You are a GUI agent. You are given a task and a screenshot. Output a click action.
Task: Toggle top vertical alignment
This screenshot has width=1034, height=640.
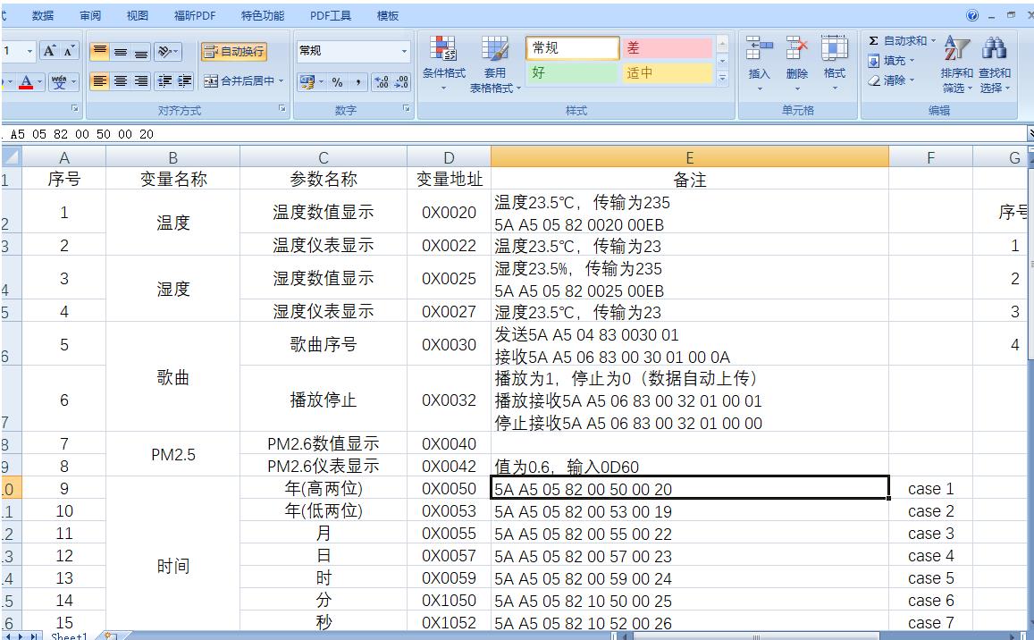coord(99,52)
